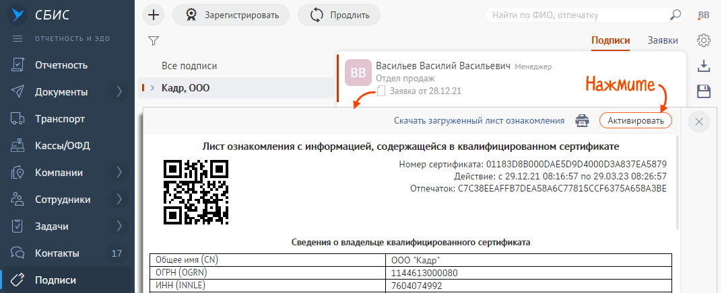This screenshot has height=293, width=722.
Task: Switch to the Заявки tab
Action: click(663, 40)
